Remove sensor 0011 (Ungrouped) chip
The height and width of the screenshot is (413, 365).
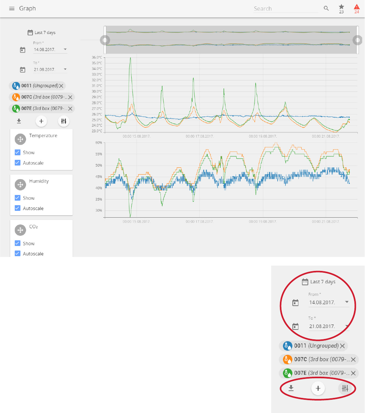[x=61, y=86]
